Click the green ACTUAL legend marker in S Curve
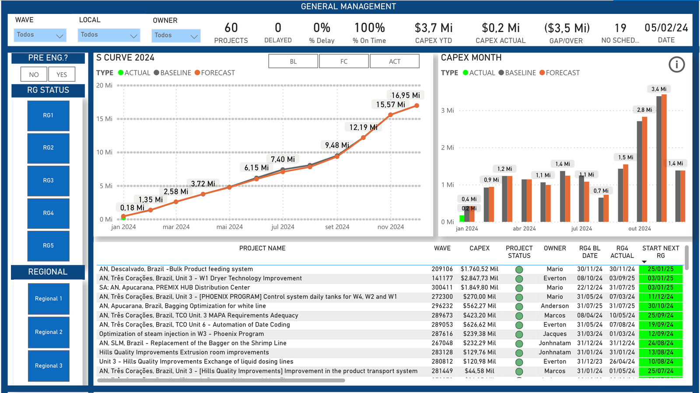Image resolution: width=700 pixels, height=393 pixels. pyautogui.click(x=121, y=73)
